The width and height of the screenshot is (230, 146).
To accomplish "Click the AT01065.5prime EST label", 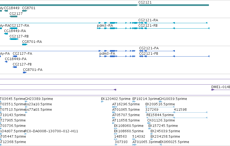I will pyautogui.click(x=126, y=110).
